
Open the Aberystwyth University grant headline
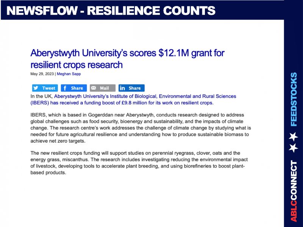[127, 58]
